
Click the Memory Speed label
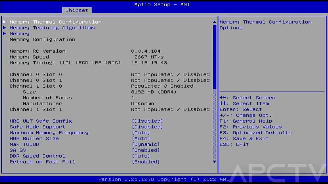[29, 57]
